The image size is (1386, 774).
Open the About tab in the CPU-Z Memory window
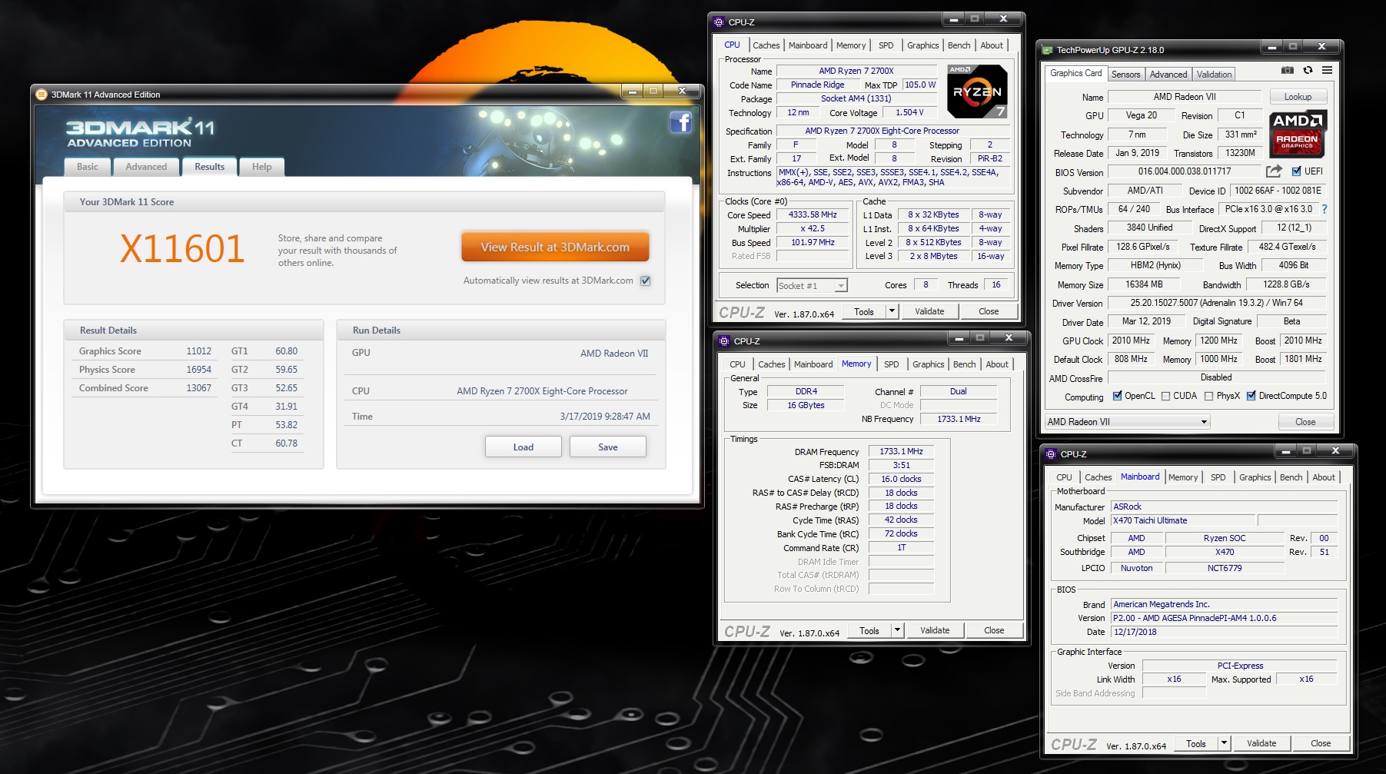point(997,364)
